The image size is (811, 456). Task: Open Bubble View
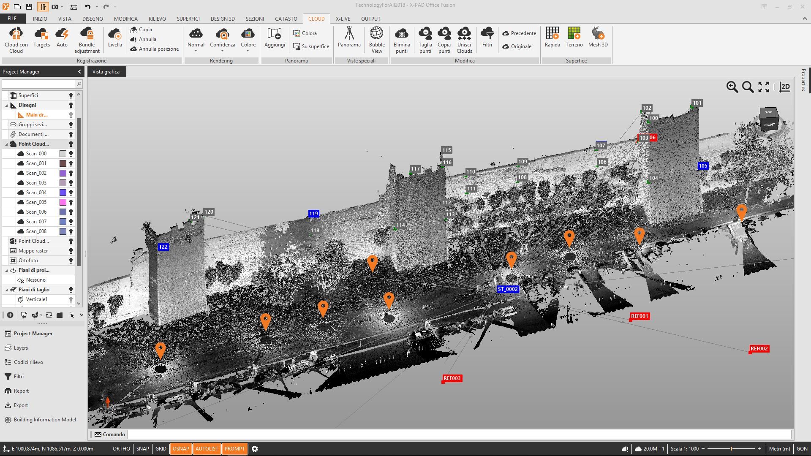point(377,40)
